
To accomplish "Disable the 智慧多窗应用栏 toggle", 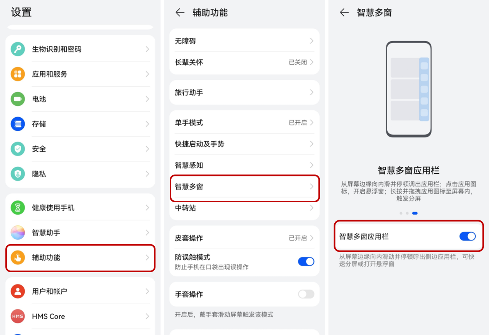I will tap(467, 236).
